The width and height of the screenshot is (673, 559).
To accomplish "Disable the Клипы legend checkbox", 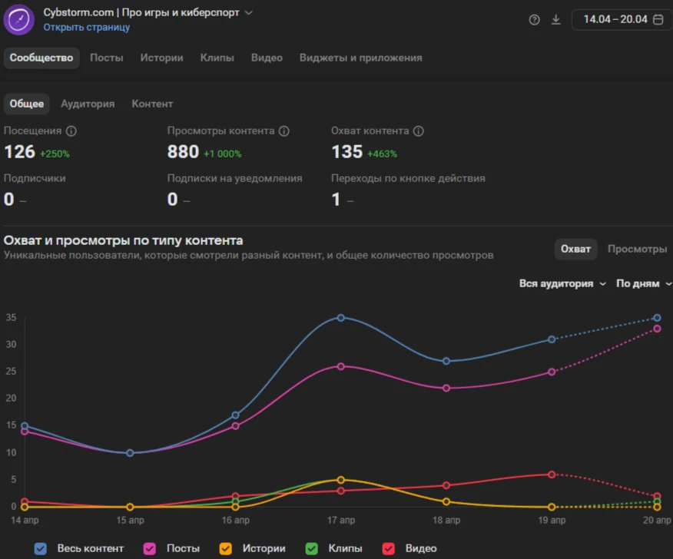I will click(312, 549).
